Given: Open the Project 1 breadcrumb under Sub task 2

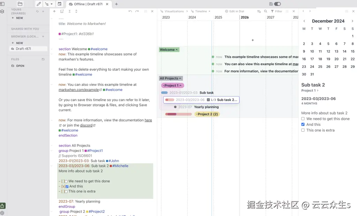Looking at the screenshot, I should [x=310, y=90].
